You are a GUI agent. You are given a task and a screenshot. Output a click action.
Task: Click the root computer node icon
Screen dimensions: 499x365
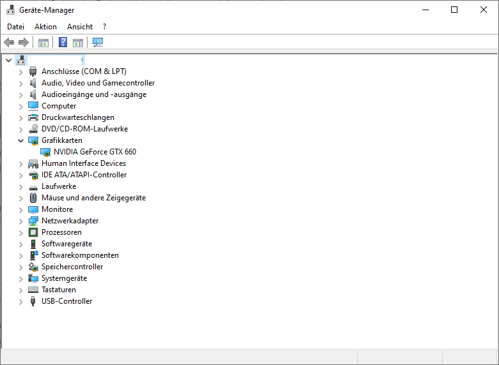pos(20,60)
